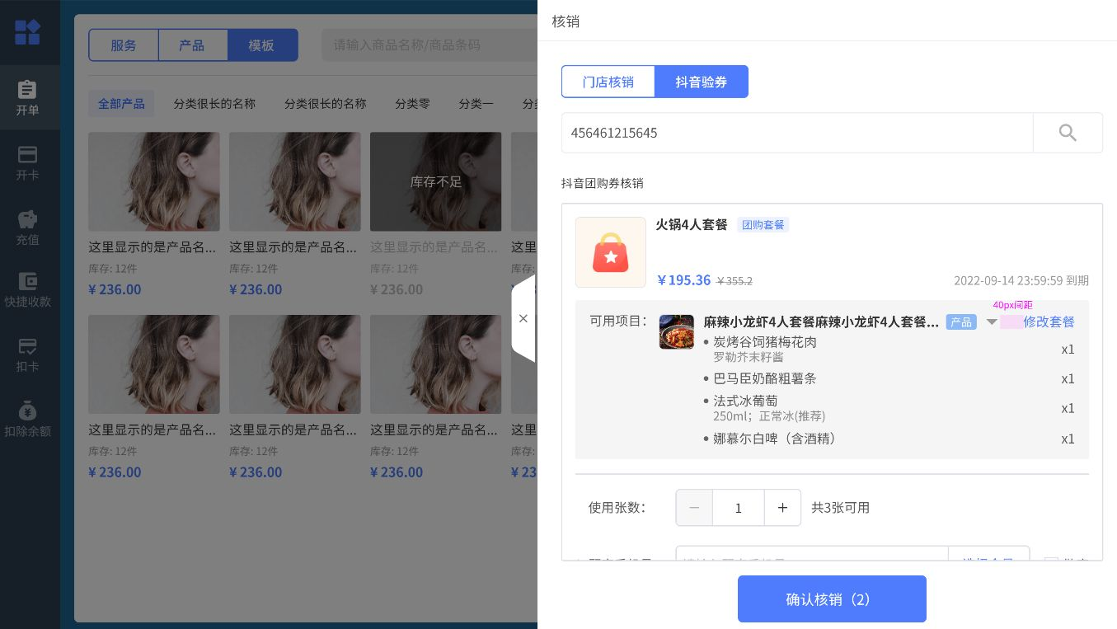Click the coupon code field with 456461215645
The width and height of the screenshot is (1117, 629).
pyautogui.click(x=797, y=133)
